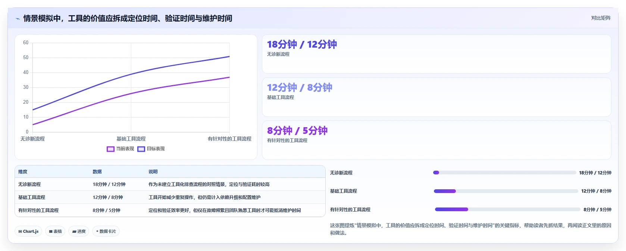The height and width of the screenshot is (251, 626).
Task: Select the 18分钟 / 12分钟 data card
Action: [436, 54]
